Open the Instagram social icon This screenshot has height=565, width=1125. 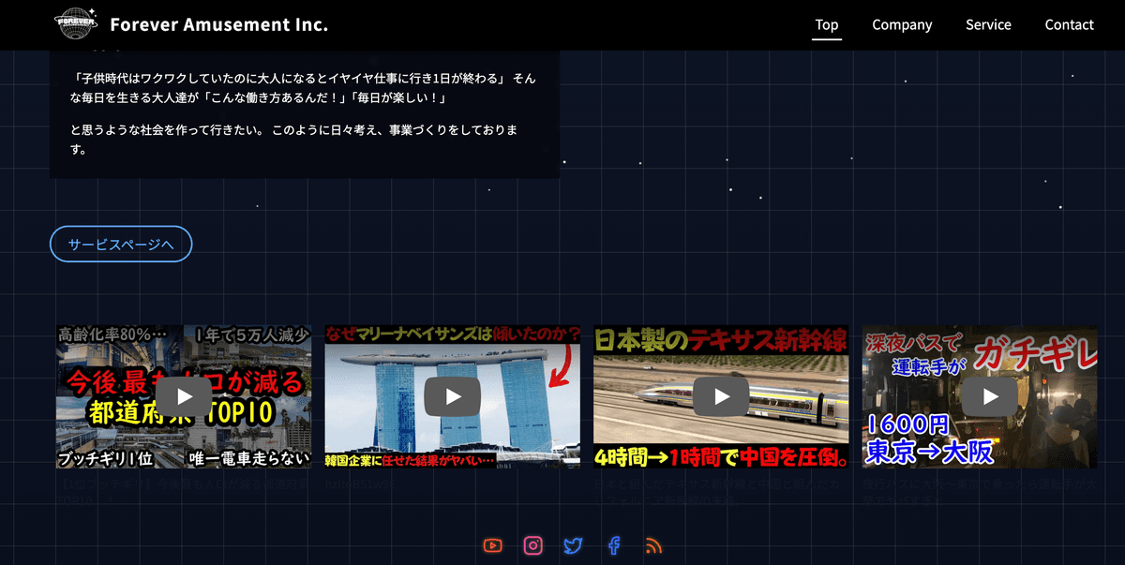[533, 545]
